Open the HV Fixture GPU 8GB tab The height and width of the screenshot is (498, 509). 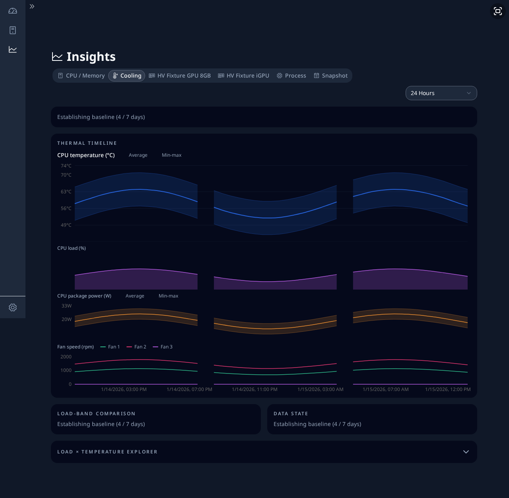(x=180, y=76)
